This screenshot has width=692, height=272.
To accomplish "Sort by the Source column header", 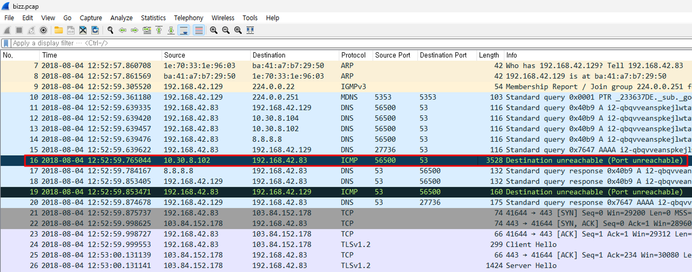I will 206,55.
